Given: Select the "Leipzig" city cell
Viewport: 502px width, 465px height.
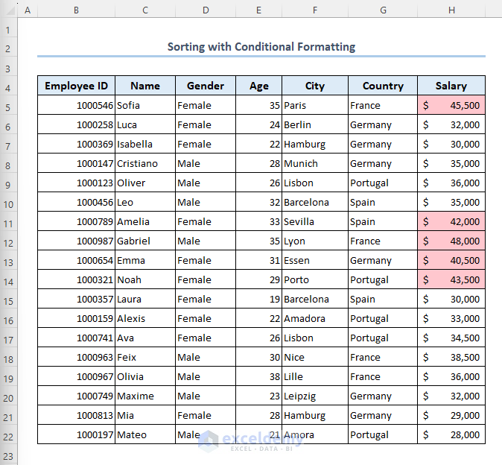Looking at the screenshot, I should (315, 396).
